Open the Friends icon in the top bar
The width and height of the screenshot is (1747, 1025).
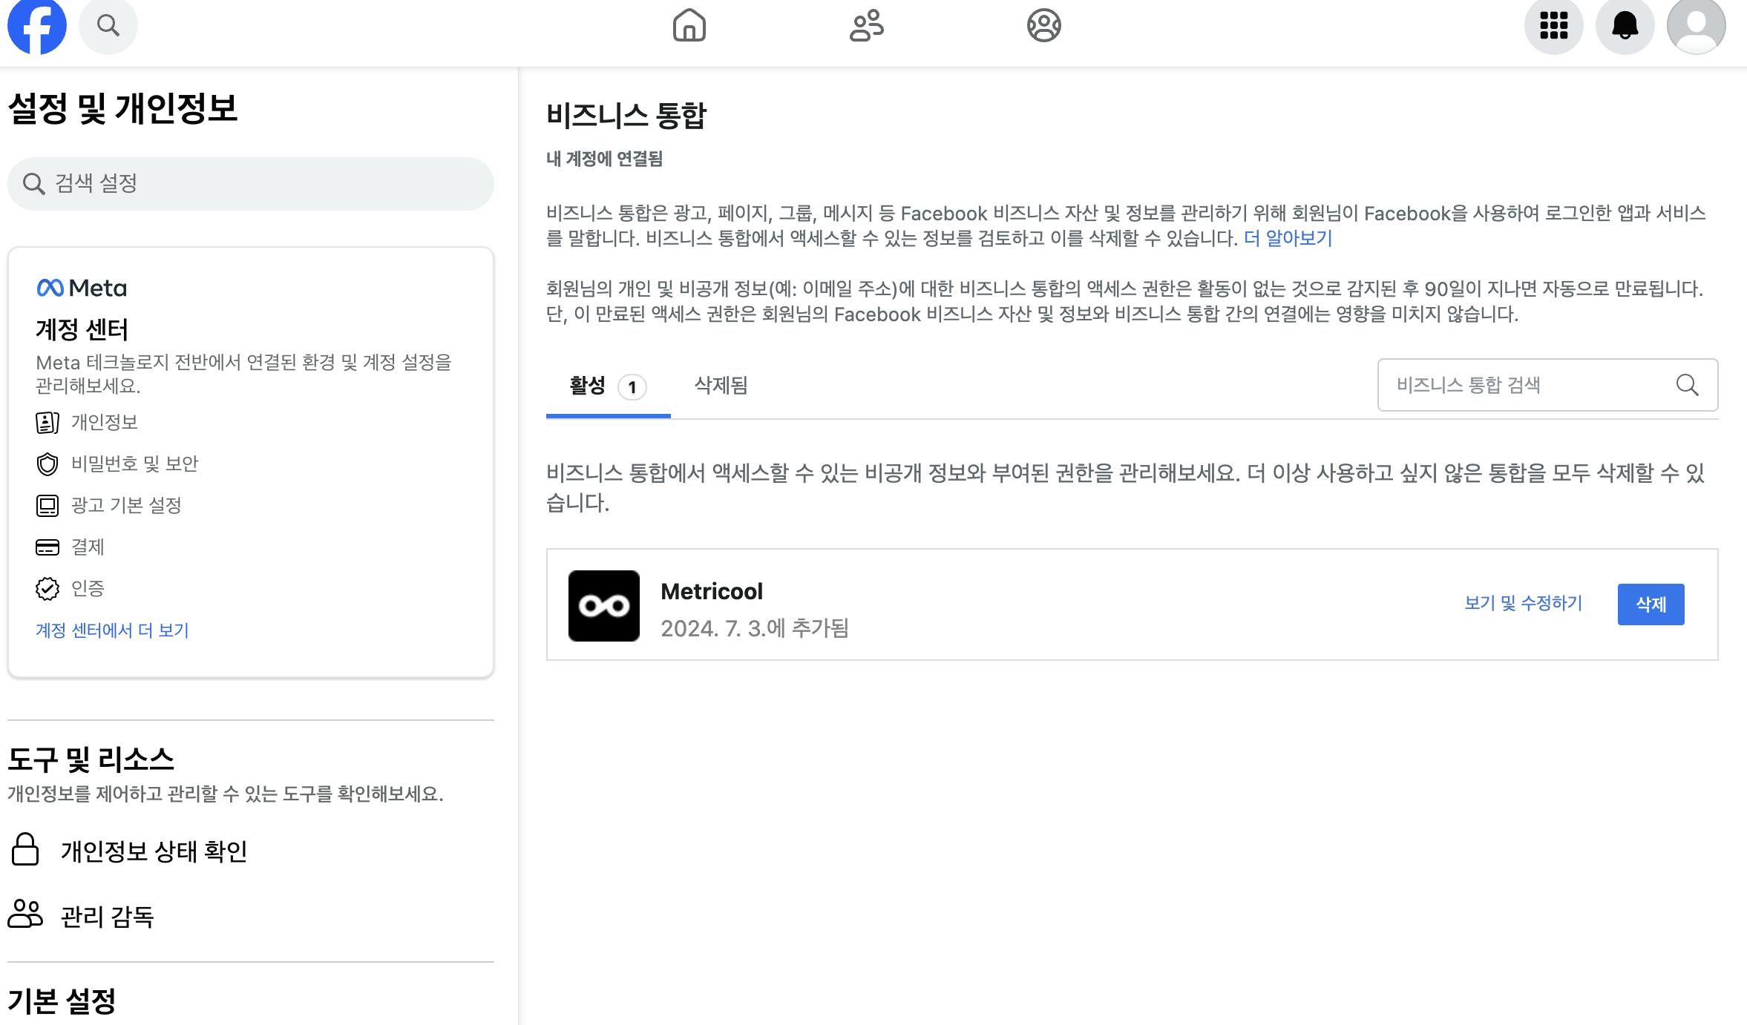coord(866,26)
